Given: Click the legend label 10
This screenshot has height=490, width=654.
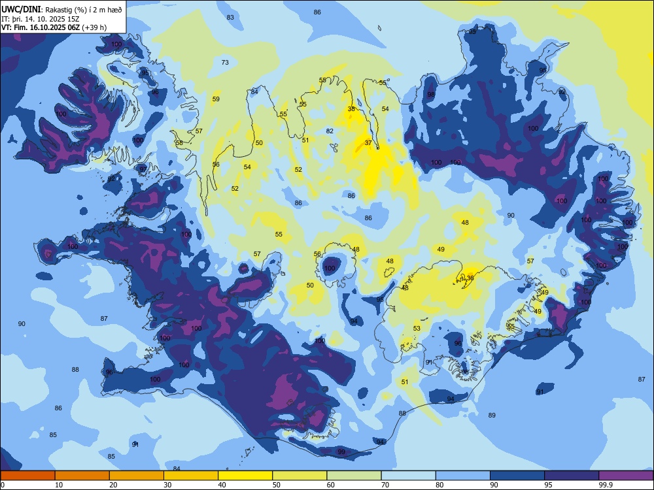Looking at the screenshot, I should (60, 485).
